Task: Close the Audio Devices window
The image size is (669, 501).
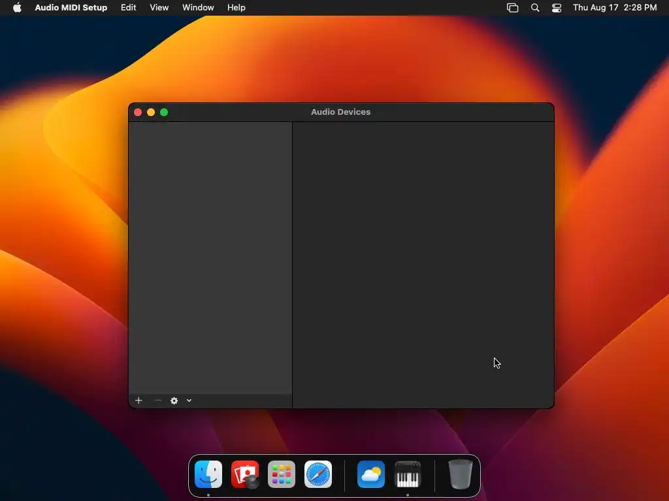Action: pos(138,112)
